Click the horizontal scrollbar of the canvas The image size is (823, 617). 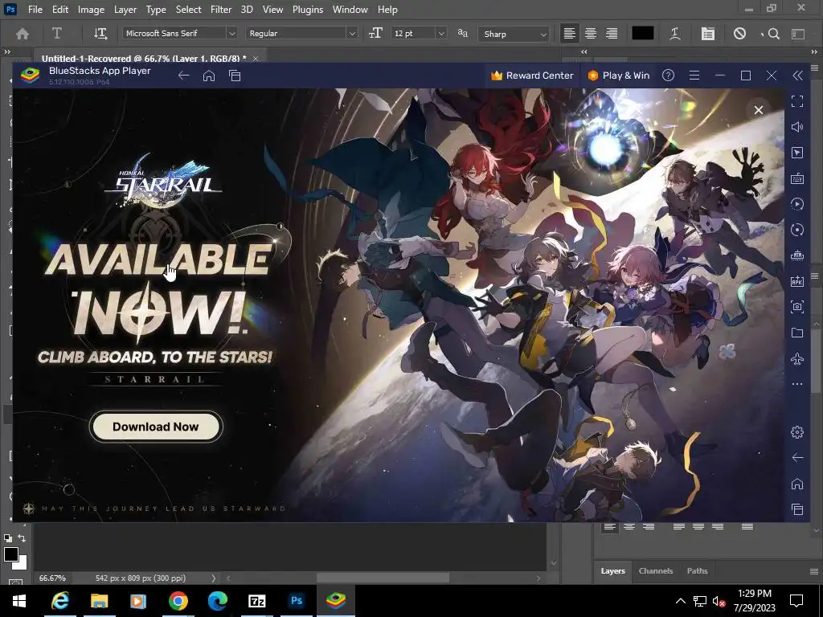coord(383,578)
